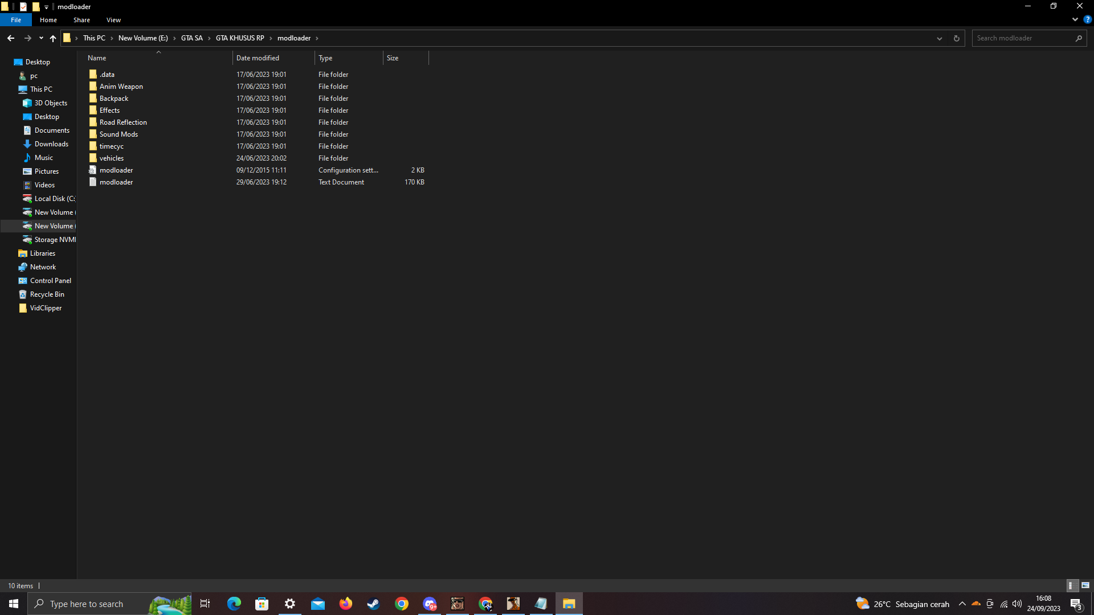1094x615 pixels.
Task: Open the Steam taskbar icon
Action: 373,604
